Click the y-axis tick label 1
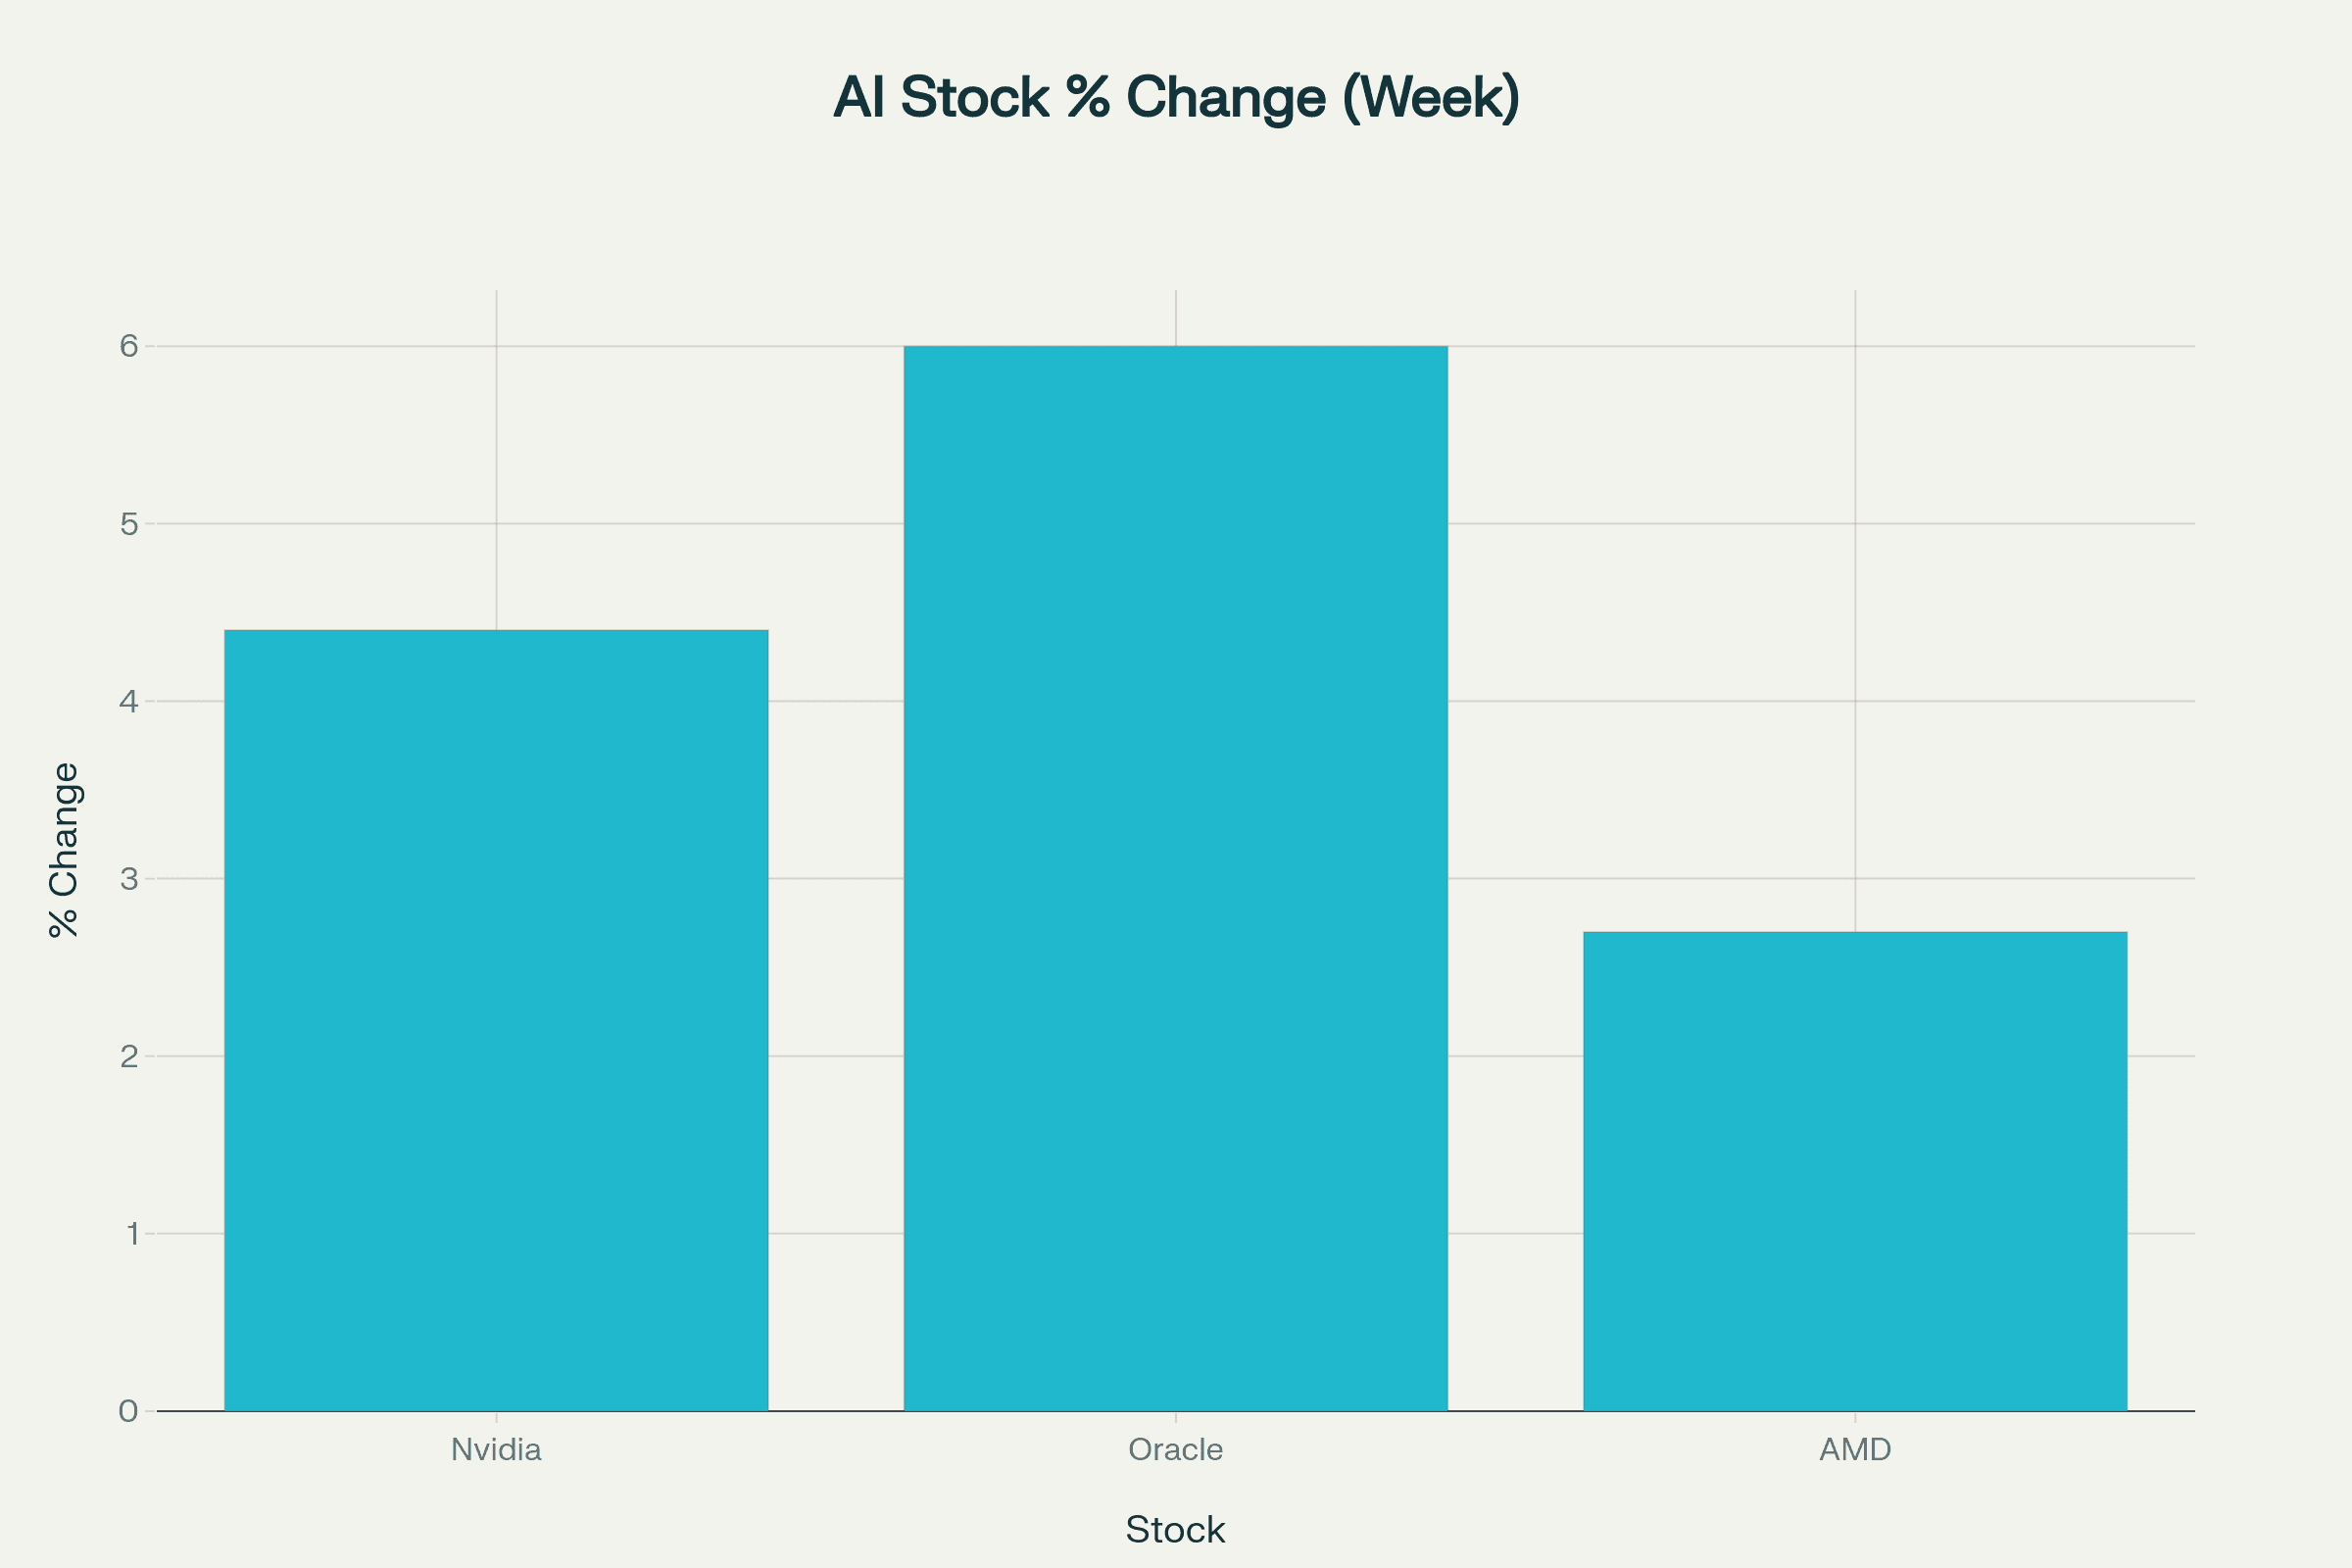The width and height of the screenshot is (2352, 1568). click(x=132, y=1234)
